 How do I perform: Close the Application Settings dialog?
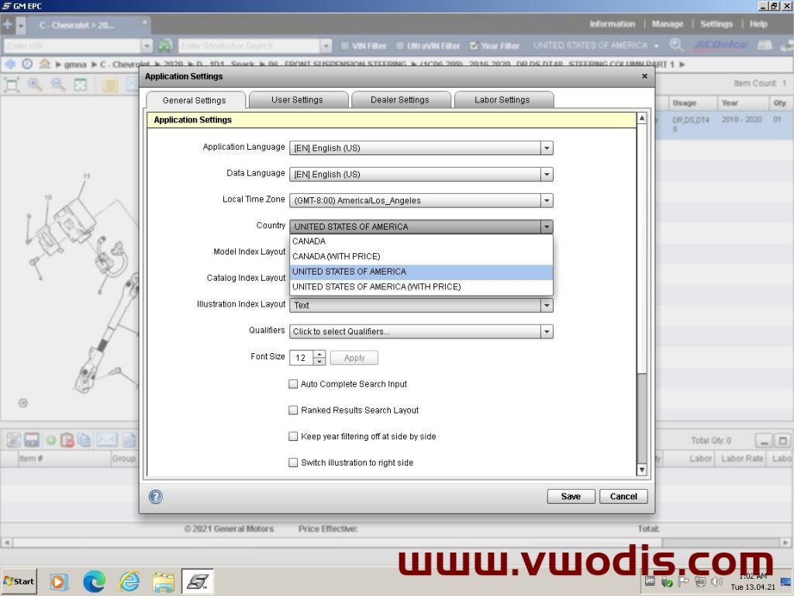click(644, 76)
